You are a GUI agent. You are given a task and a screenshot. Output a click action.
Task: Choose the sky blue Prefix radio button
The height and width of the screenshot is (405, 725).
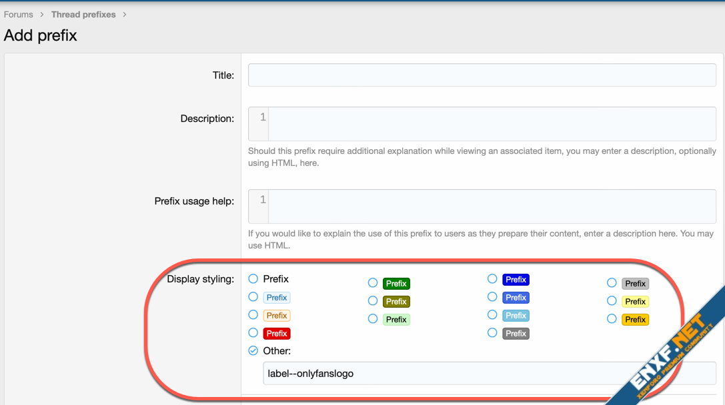point(492,315)
